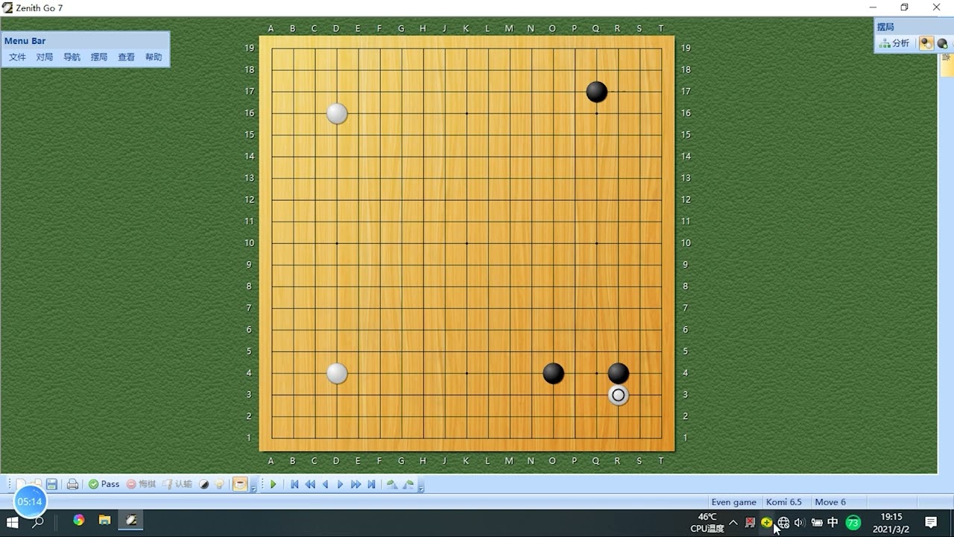Click the green play button

274,484
